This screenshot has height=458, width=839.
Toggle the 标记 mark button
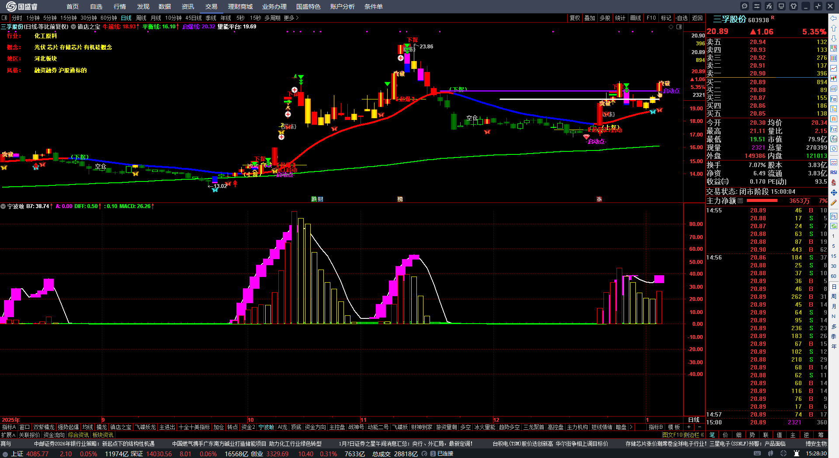(666, 18)
